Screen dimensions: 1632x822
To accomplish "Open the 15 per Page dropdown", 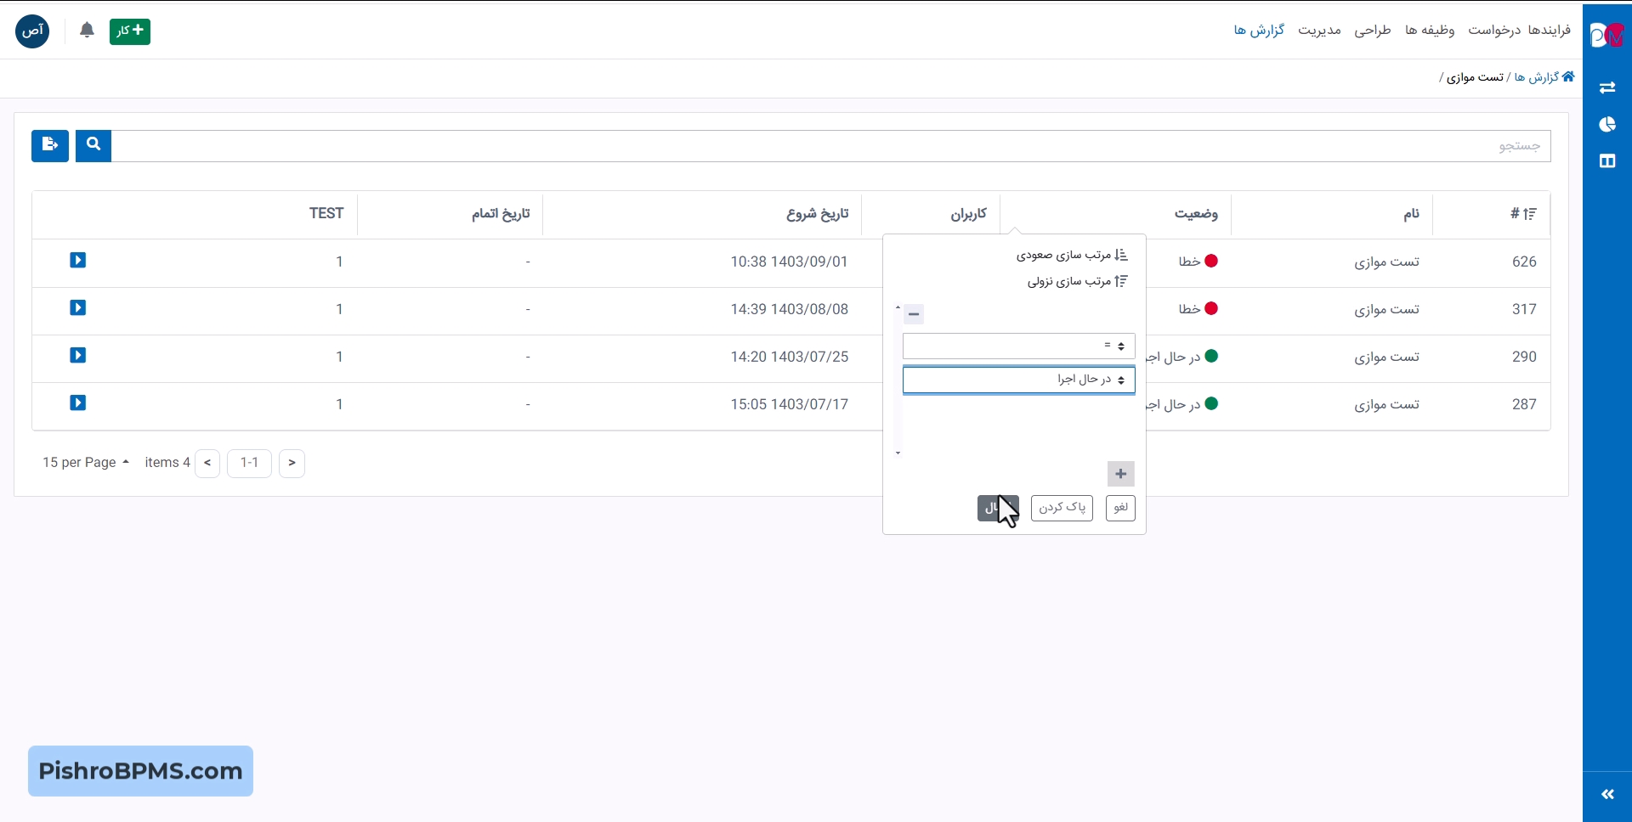I will pyautogui.click(x=85, y=463).
